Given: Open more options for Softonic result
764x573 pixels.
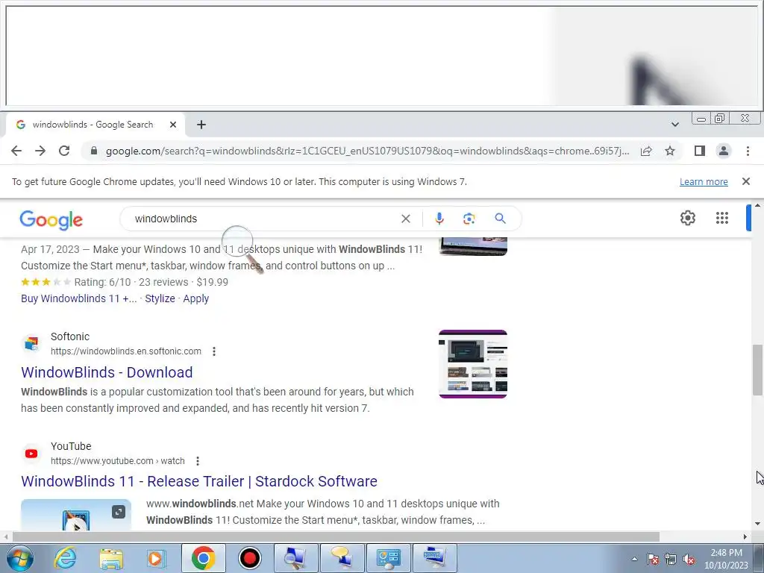Looking at the screenshot, I should click(214, 351).
